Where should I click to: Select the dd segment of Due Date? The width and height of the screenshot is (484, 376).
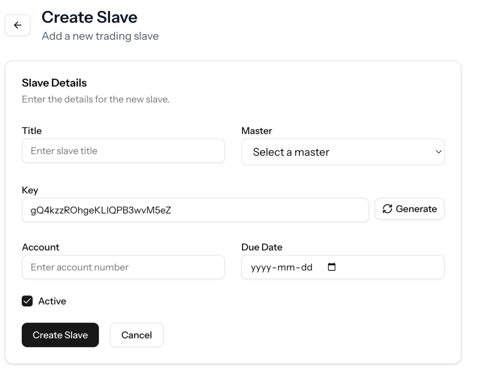[x=307, y=267]
